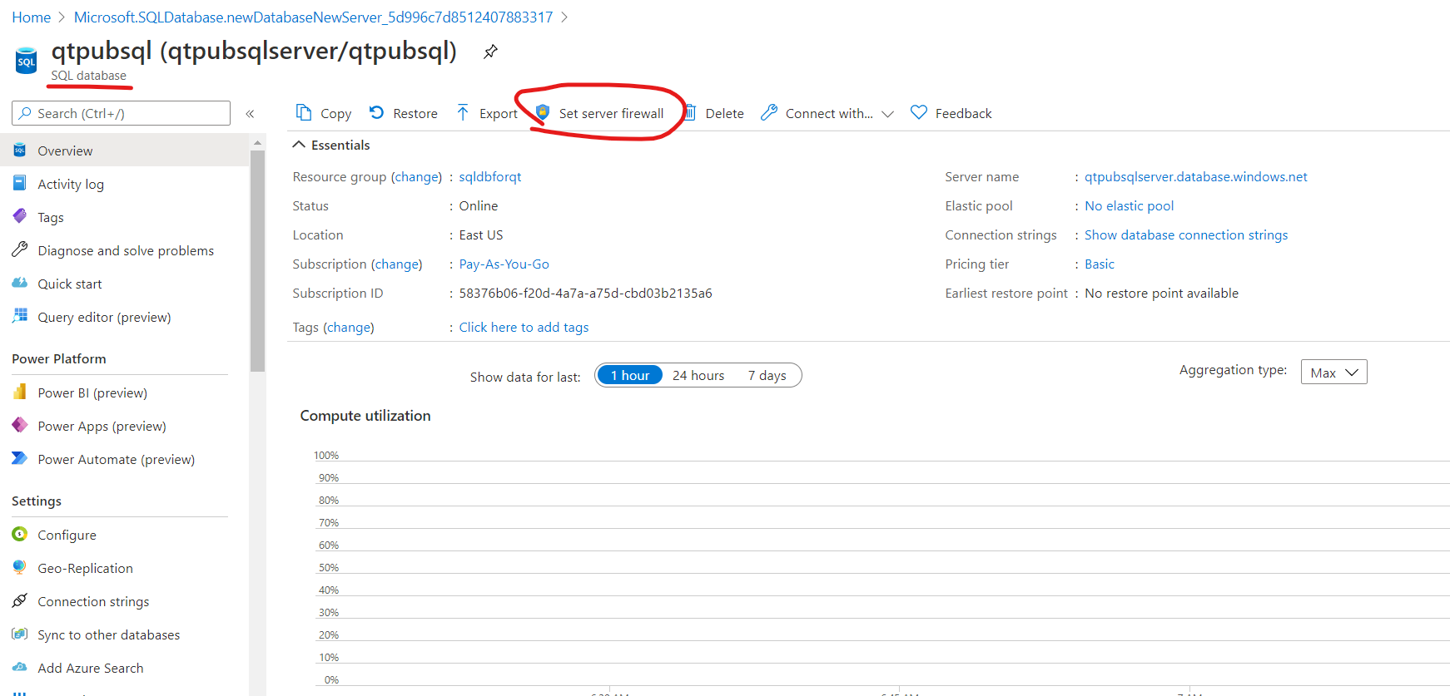1450x696 pixels.
Task: Expand the Connect with dropdown chevron
Action: [887, 114]
